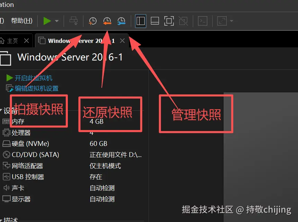Collapse the 设备 section triangle
Image resolution: width=298 pixels, height=222 pixels.
[1, 110]
